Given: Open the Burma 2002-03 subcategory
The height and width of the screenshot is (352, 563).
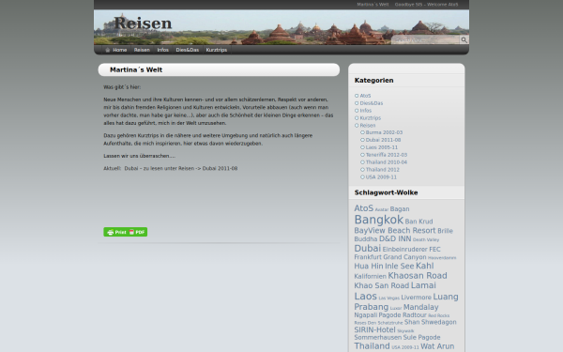Looking at the screenshot, I should tap(384, 132).
